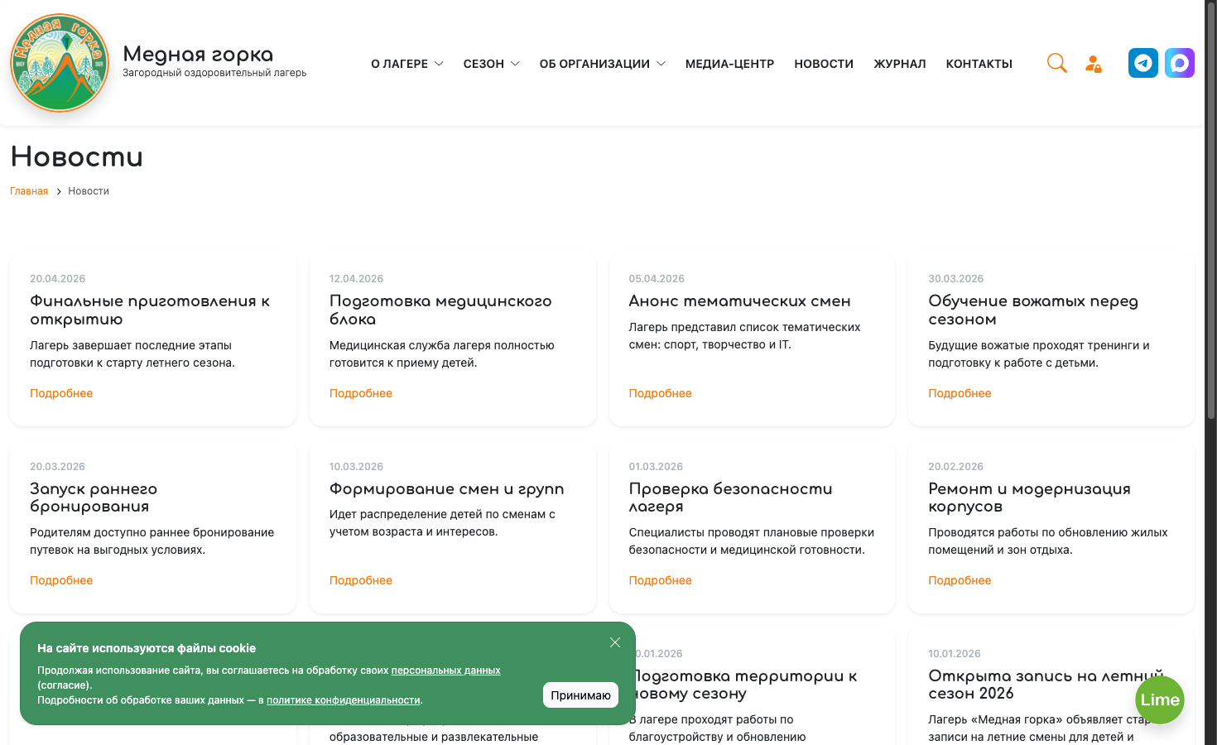The image size is (1217, 745).
Task: Click Подробнее under Финальные приготовления к открытию
Action: (61, 393)
